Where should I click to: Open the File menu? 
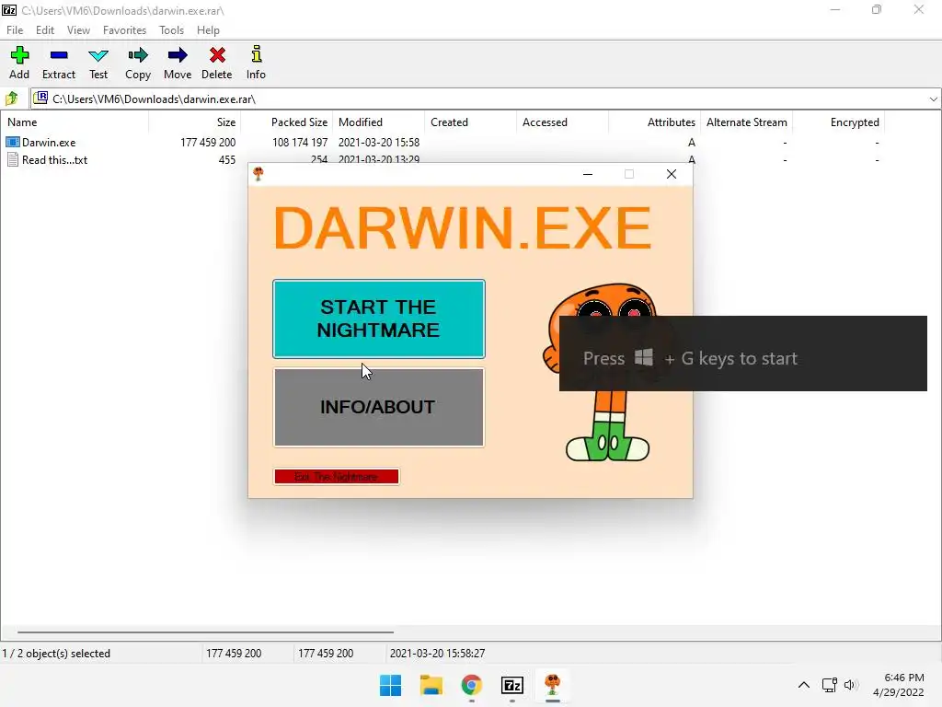point(15,30)
